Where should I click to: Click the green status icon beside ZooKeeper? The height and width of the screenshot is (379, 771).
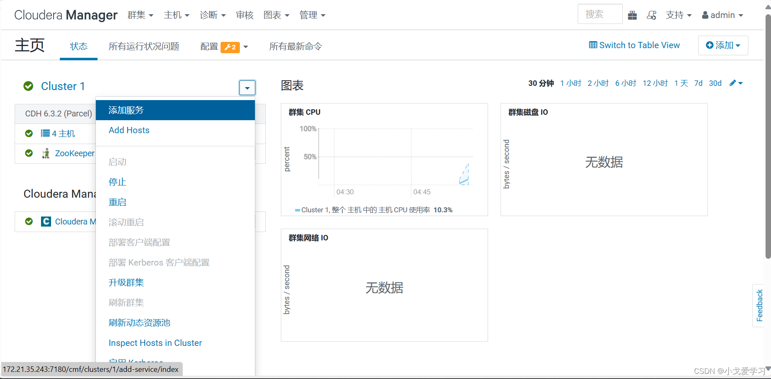click(x=29, y=153)
